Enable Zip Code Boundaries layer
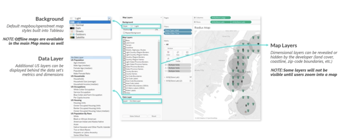Viewport: 342px width, 140px height. click(124, 76)
